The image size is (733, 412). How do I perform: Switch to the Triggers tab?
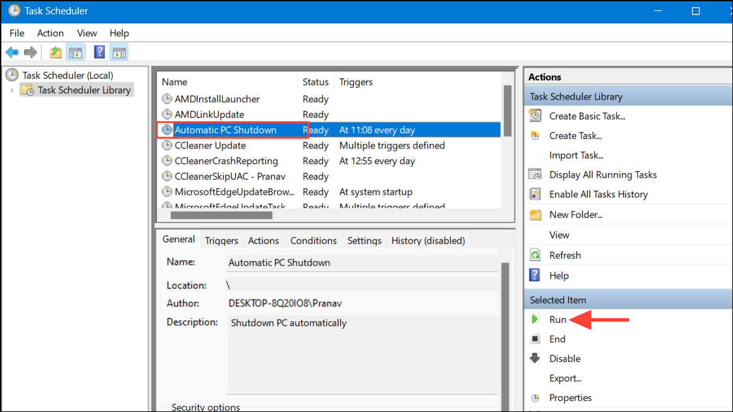click(221, 240)
